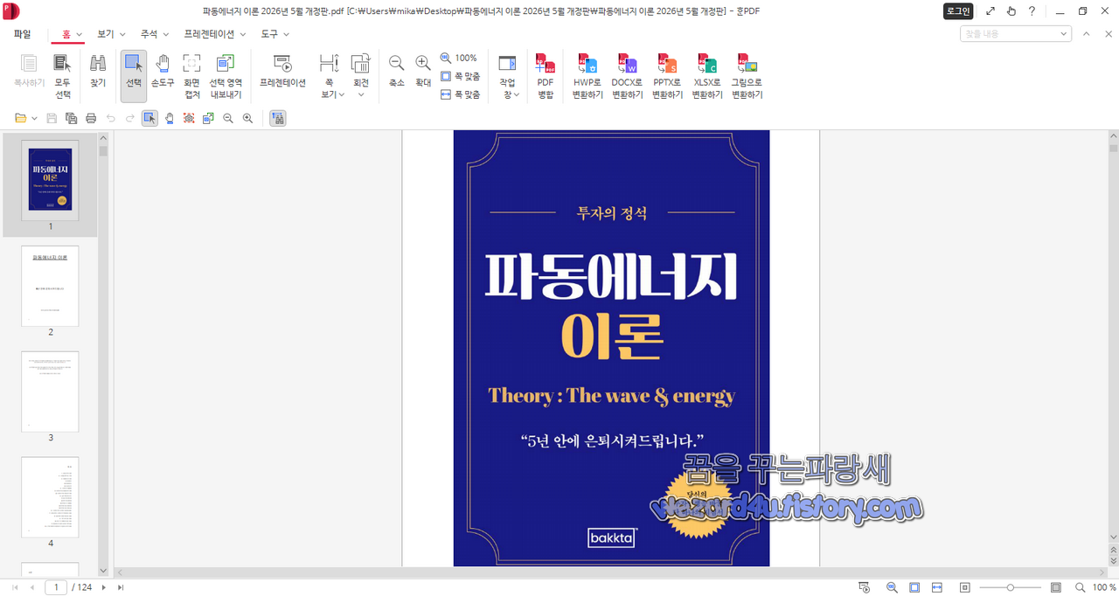Click the quick toolbar screen capture camera icon
The image size is (1119, 596).
click(x=189, y=118)
